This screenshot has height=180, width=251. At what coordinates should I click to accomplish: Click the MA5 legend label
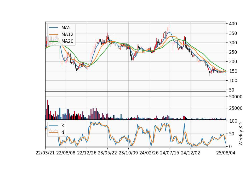pyautogui.click(x=66, y=28)
